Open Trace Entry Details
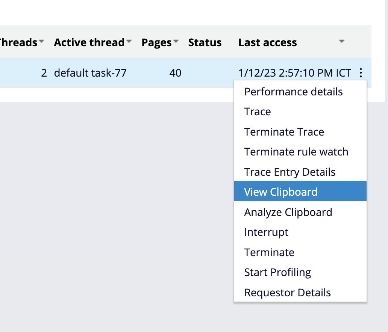This screenshot has width=388, height=332. [289, 172]
